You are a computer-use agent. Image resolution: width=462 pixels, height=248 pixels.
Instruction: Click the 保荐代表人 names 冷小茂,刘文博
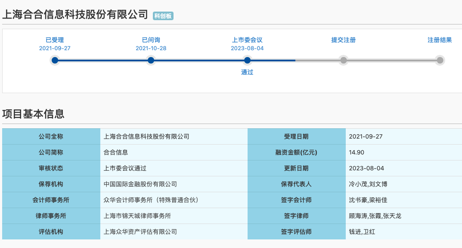click(x=368, y=184)
